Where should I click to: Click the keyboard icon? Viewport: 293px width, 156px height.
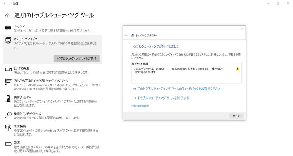point(8,28)
